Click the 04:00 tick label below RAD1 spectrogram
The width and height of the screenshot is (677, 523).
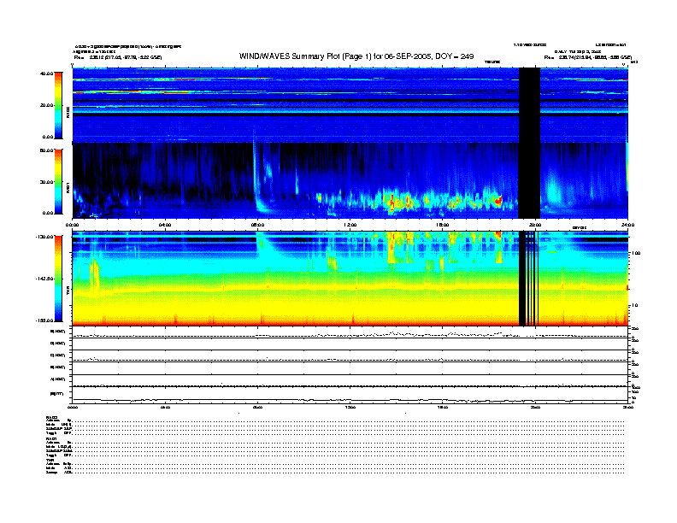tap(165, 225)
